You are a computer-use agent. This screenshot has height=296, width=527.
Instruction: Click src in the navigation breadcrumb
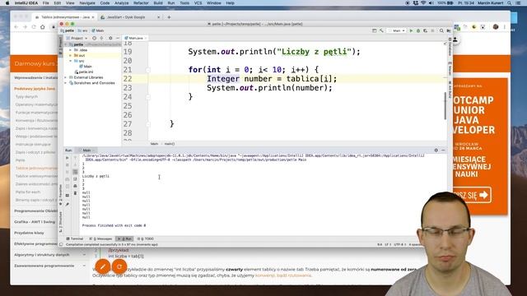(x=83, y=30)
